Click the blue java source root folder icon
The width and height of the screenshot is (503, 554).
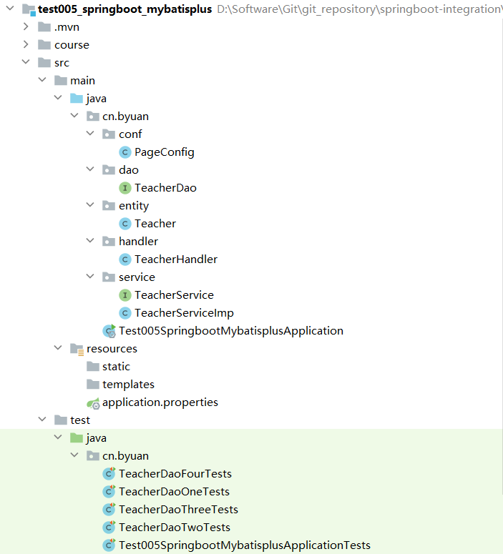[x=77, y=98]
